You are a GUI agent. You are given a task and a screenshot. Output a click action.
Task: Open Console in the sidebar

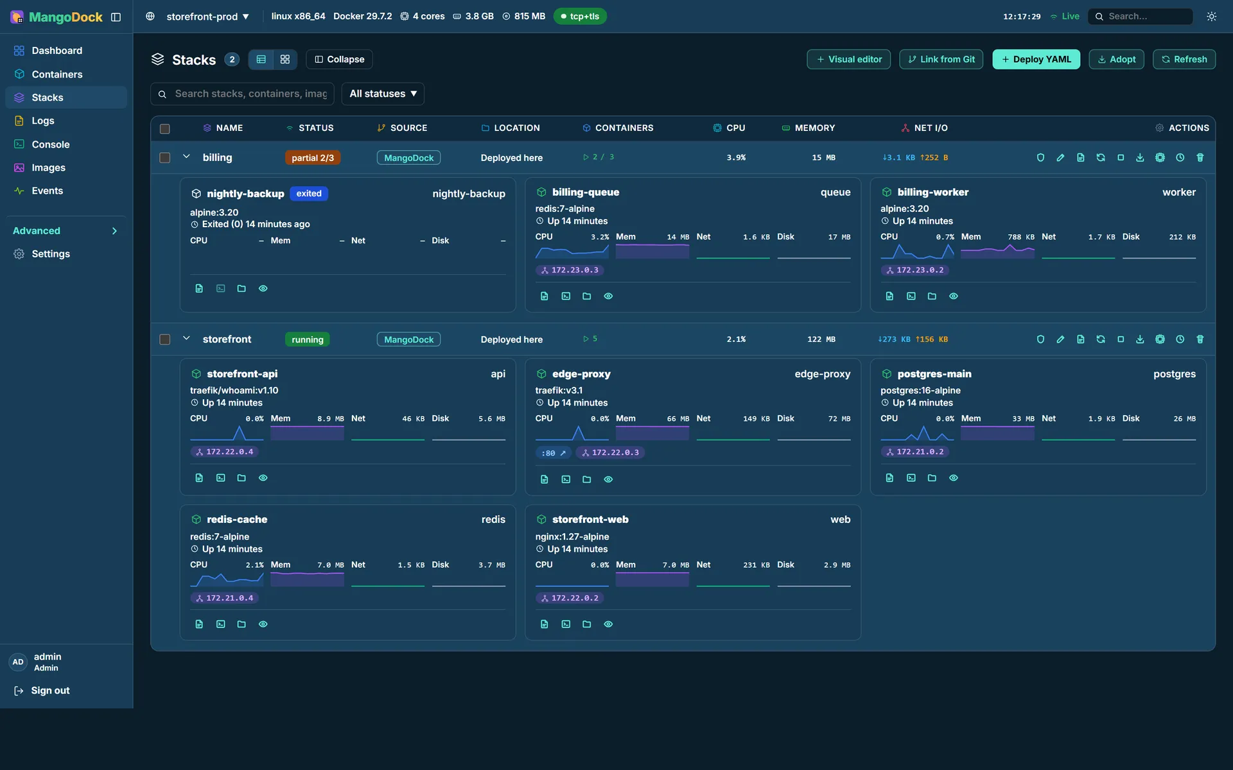tap(66, 144)
